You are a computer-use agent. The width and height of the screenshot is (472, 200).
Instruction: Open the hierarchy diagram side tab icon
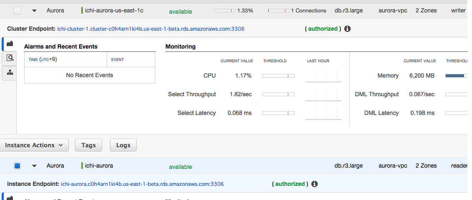click(x=10, y=73)
